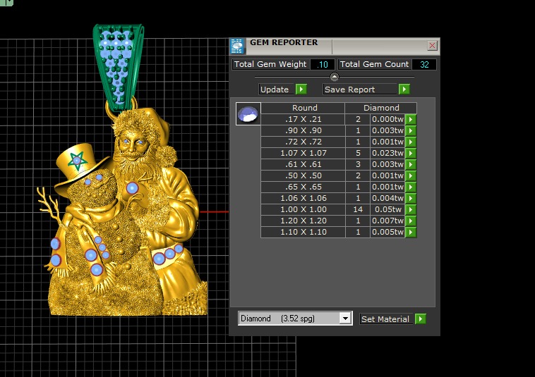Select the .65 X .65 size cell

pos(303,187)
